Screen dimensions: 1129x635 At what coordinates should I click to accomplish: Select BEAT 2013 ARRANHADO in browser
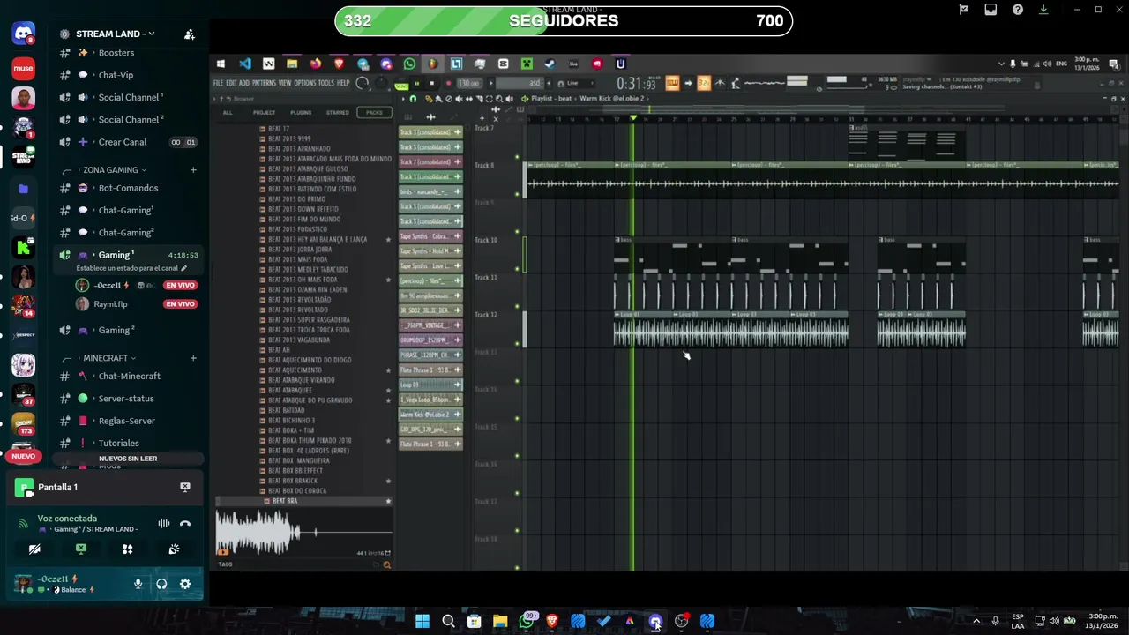pyautogui.click(x=299, y=149)
